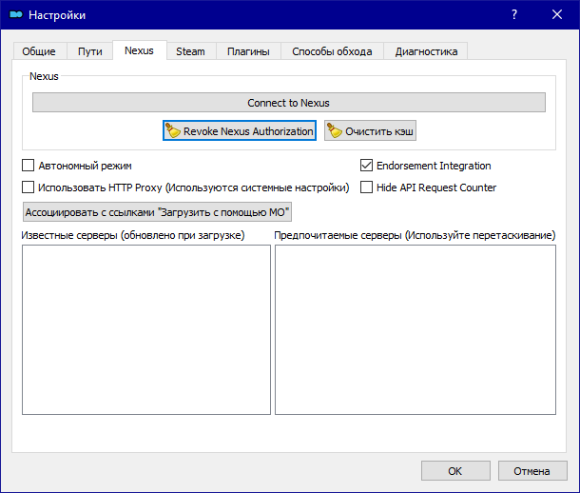
Task: Click the Отмена button
Action: tap(532, 471)
